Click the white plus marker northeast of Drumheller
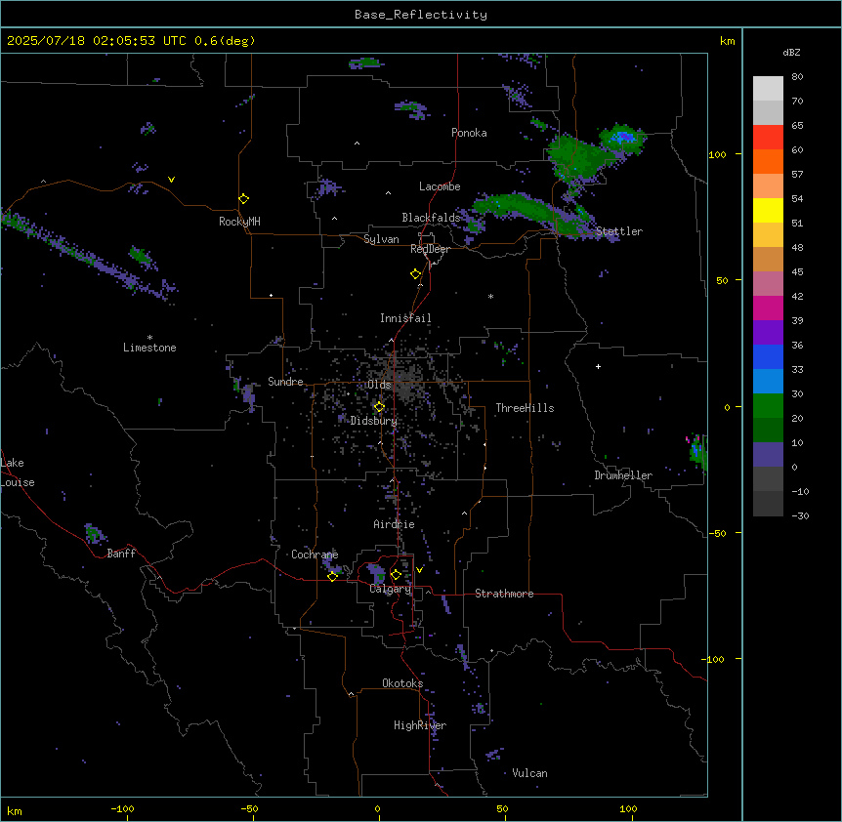842x822 pixels. pyautogui.click(x=598, y=366)
